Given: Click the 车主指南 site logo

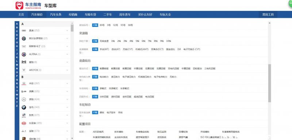Looking at the screenshot, I should (x=28, y=5).
